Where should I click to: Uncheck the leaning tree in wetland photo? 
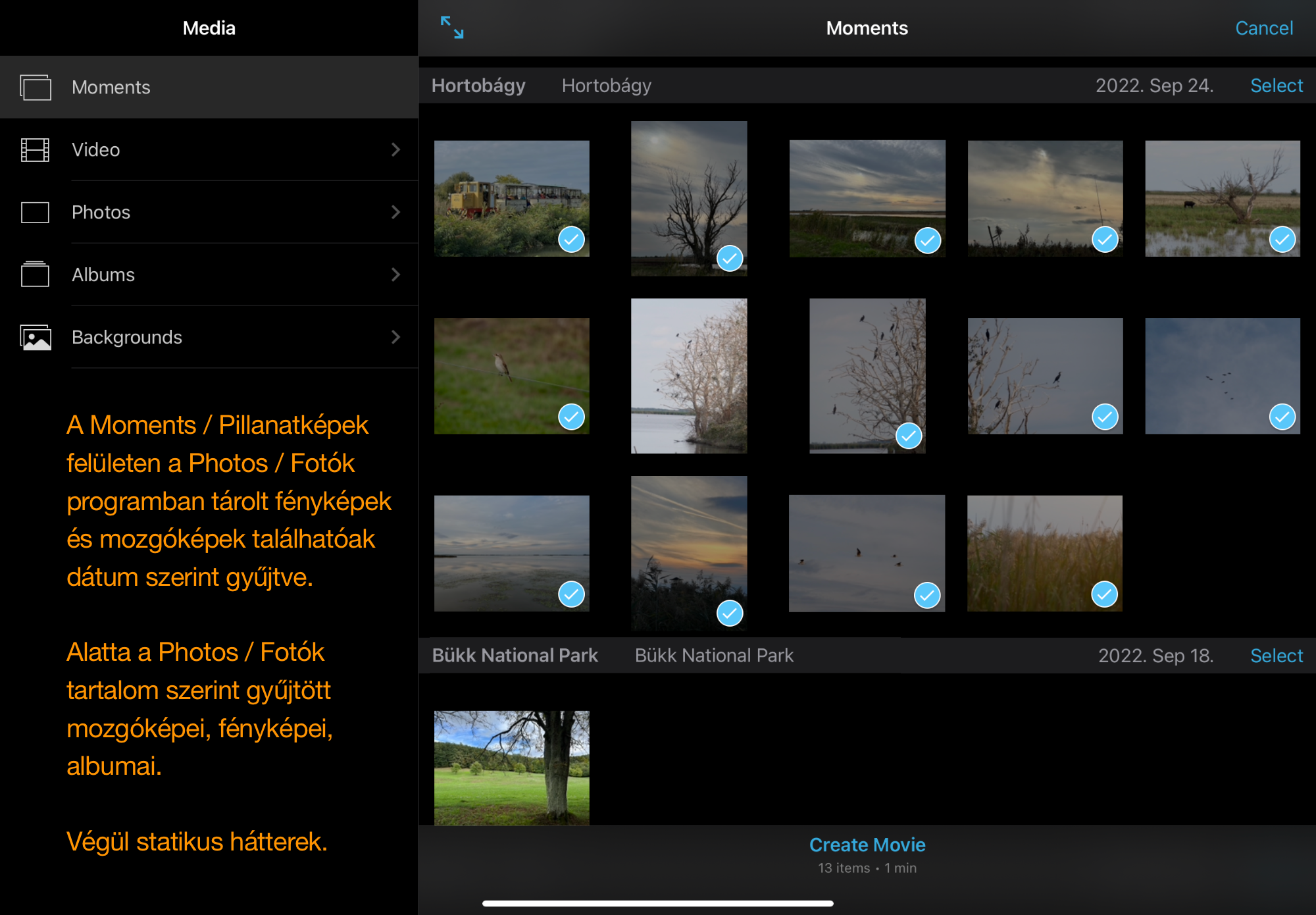1282,240
